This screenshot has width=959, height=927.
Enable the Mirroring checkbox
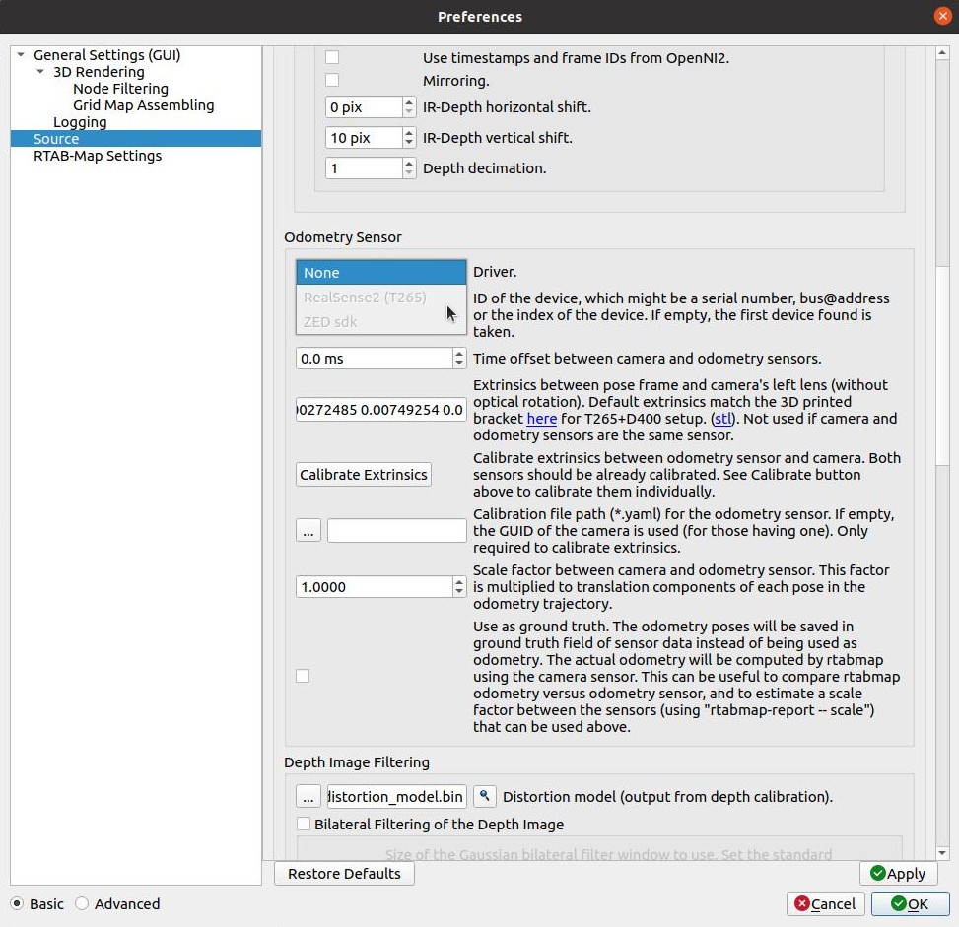332,81
